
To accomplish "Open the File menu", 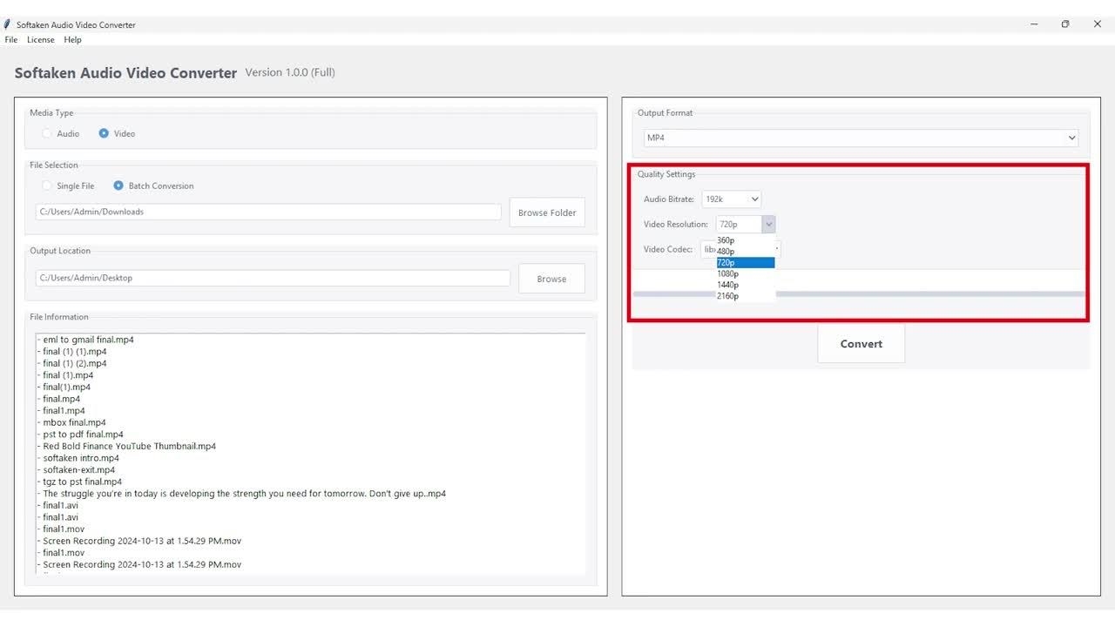I will 10,40.
